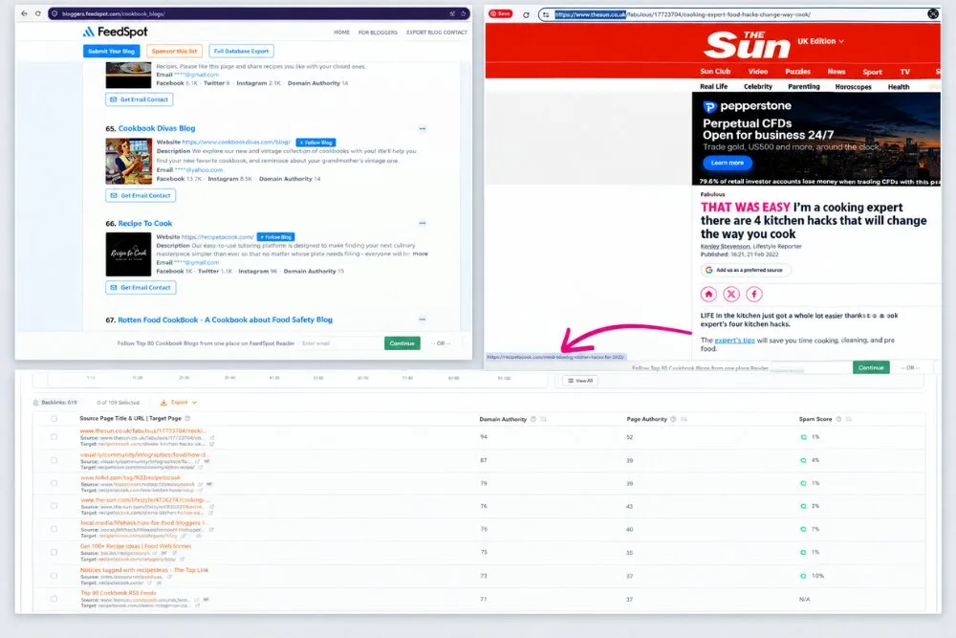Open EXPORT BLOG CONTACT in FeedSpot navigation
Screen dimensions: 956x638
tap(437, 33)
